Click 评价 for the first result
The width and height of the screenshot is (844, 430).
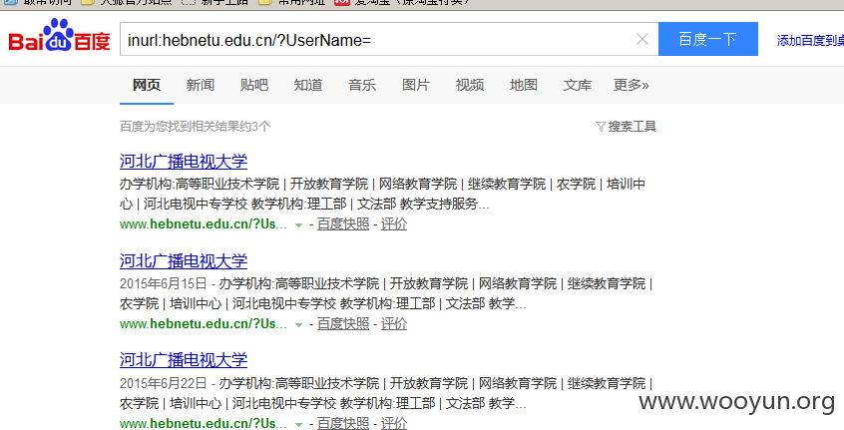pos(394,224)
